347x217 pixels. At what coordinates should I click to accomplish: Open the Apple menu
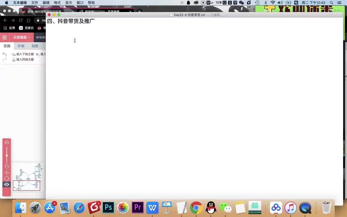(6, 3)
